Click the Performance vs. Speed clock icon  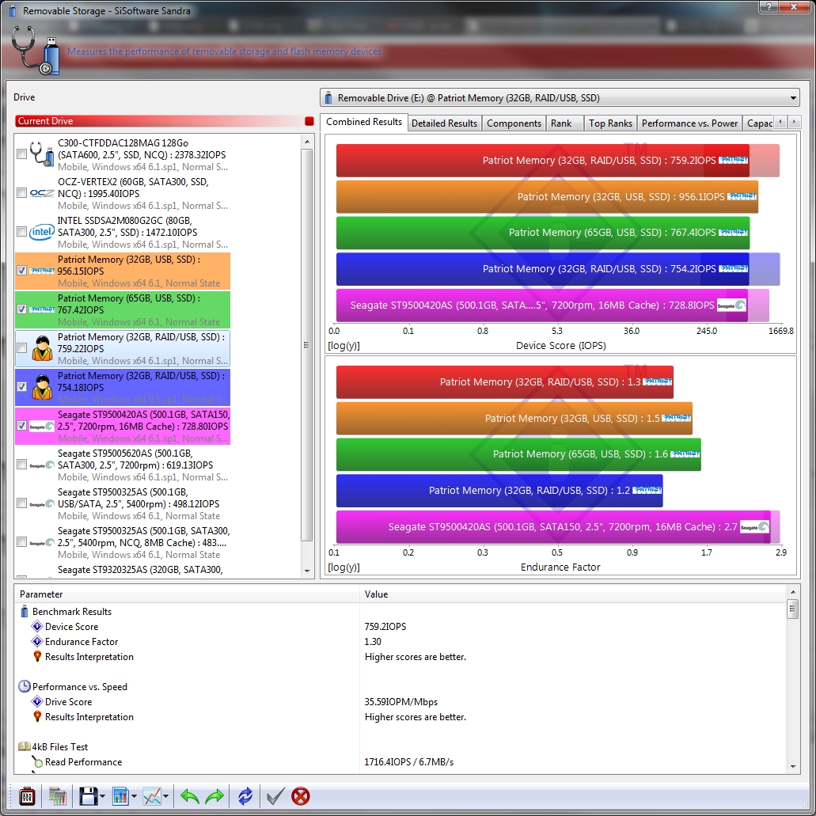24,686
